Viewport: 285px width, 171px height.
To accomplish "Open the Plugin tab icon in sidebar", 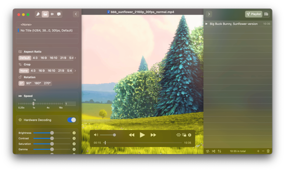I will (x=38, y=14).
